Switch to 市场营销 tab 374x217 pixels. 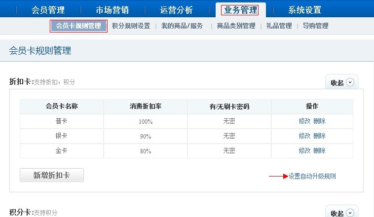pyautogui.click(x=112, y=10)
